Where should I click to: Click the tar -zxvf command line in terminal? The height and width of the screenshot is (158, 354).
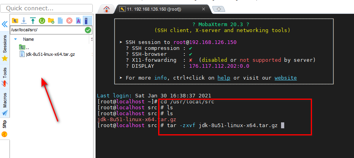(x=222, y=125)
